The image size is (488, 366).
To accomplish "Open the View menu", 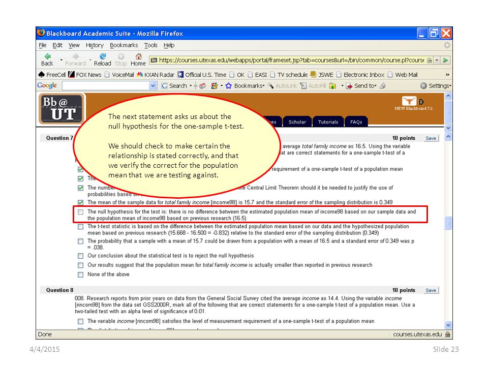I will coord(74,45).
